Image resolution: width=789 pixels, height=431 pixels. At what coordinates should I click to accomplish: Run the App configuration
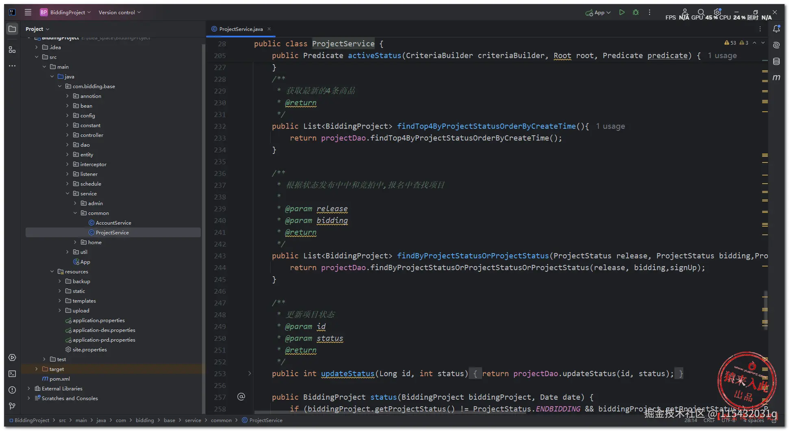pyautogui.click(x=622, y=12)
